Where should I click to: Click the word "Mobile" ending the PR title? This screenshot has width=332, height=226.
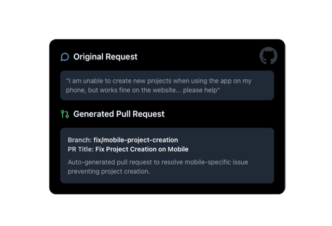coord(178,149)
